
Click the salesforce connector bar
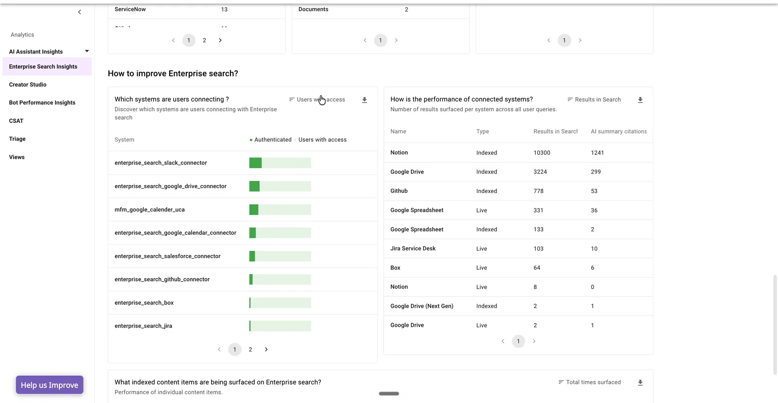pos(280,256)
